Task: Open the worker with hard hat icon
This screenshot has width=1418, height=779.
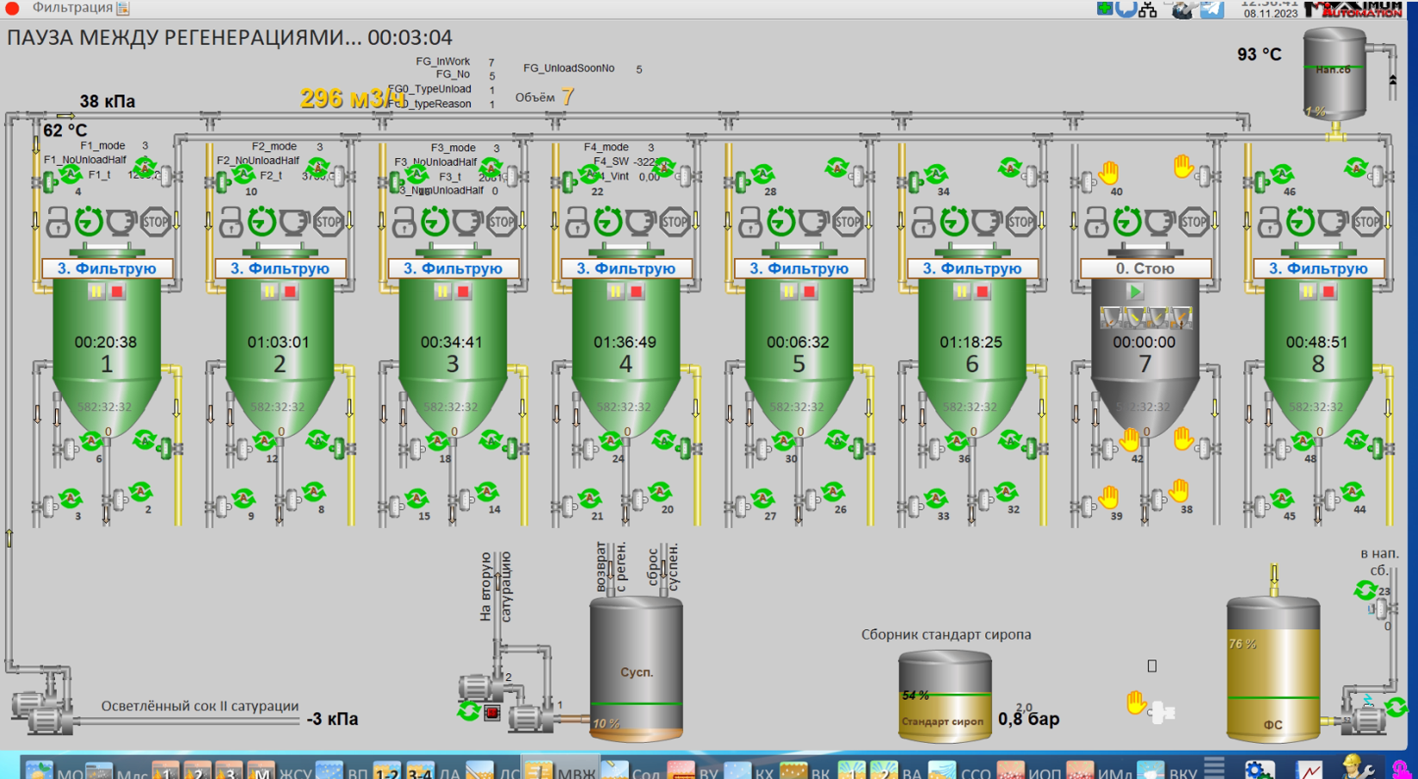Action: click(x=1357, y=767)
